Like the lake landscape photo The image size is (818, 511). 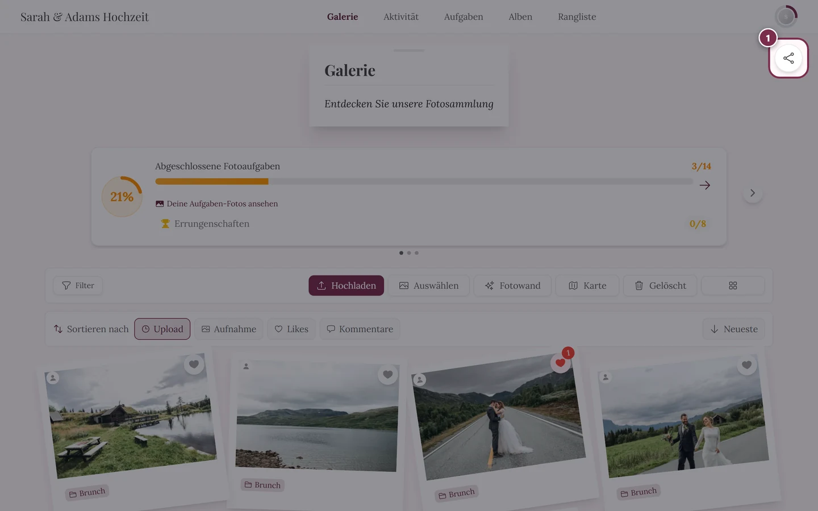388,375
